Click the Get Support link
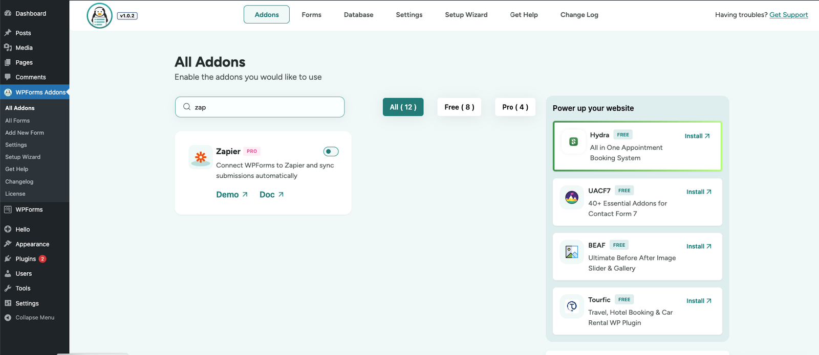819x355 pixels. coord(788,15)
